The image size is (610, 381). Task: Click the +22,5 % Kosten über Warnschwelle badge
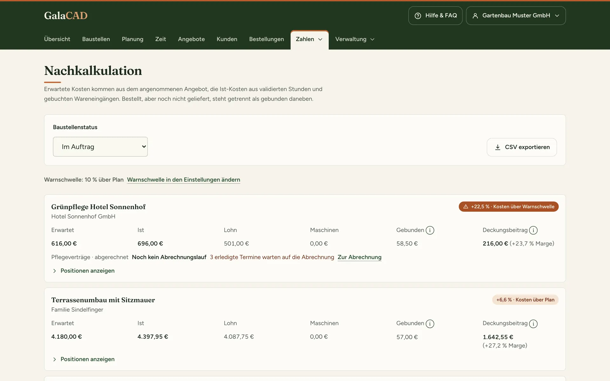pyautogui.click(x=509, y=207)
